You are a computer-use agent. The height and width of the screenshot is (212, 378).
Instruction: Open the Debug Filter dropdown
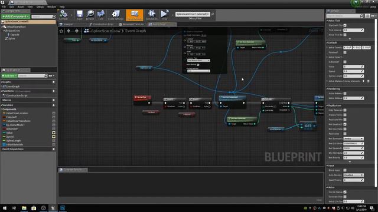tap(193, 14)
